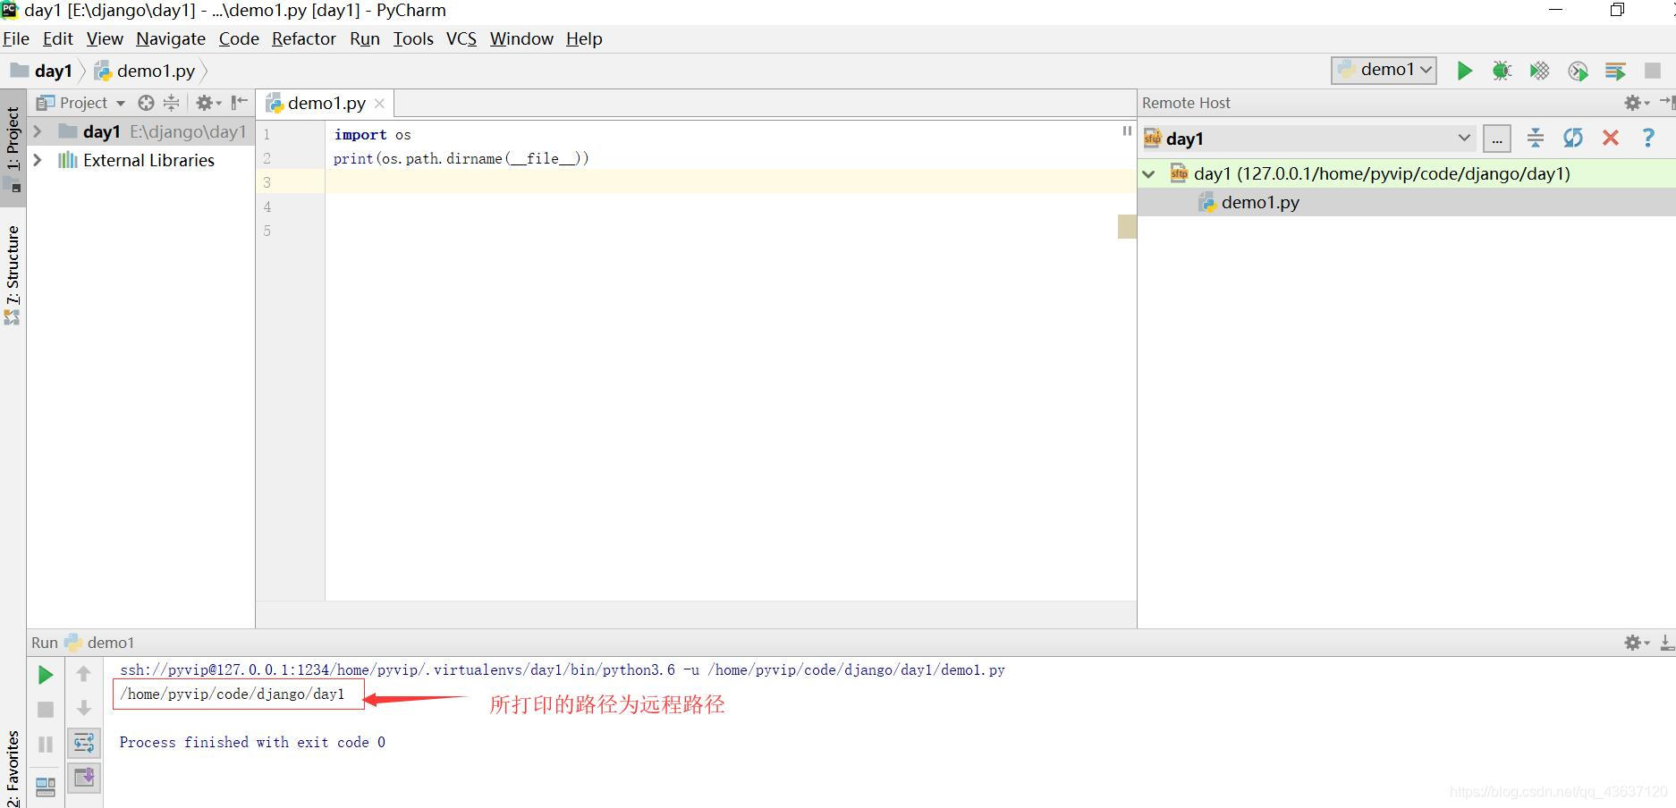Open the View menu

tap(105, 38)
